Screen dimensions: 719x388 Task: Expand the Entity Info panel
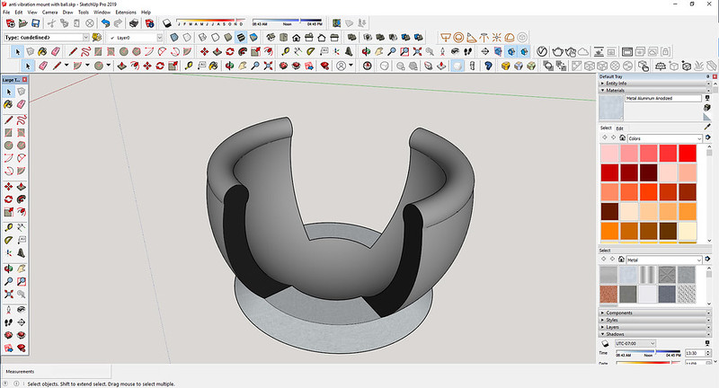[655, 84]
